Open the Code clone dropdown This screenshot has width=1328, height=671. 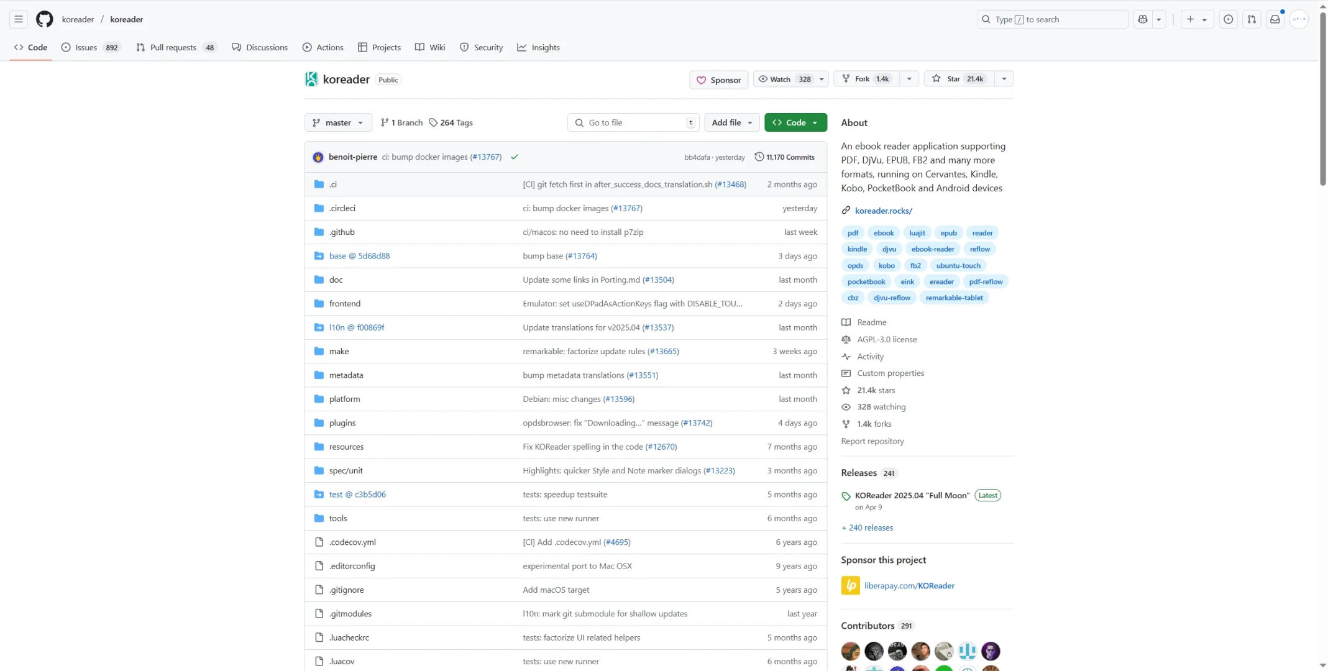click(x=795, y=122)
